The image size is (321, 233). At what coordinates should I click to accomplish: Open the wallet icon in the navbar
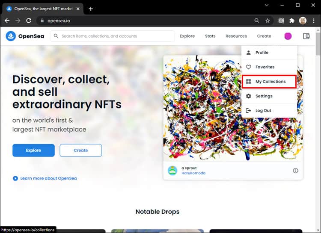tap(306, 36)
